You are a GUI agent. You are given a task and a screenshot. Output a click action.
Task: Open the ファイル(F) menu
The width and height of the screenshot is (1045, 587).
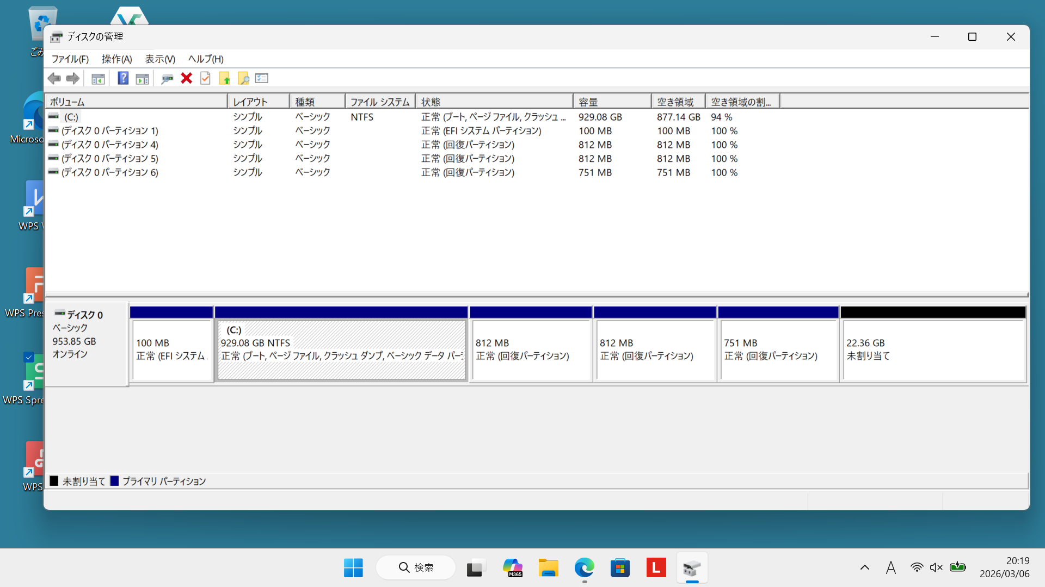click(x=70, y=59)
